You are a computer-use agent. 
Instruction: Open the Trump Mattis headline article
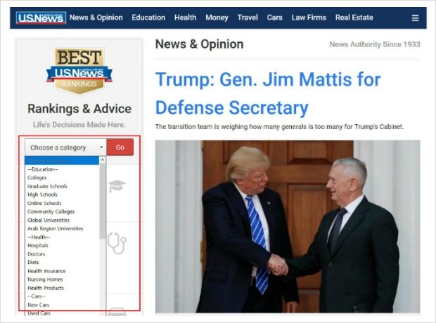click(x=268, y=93)
